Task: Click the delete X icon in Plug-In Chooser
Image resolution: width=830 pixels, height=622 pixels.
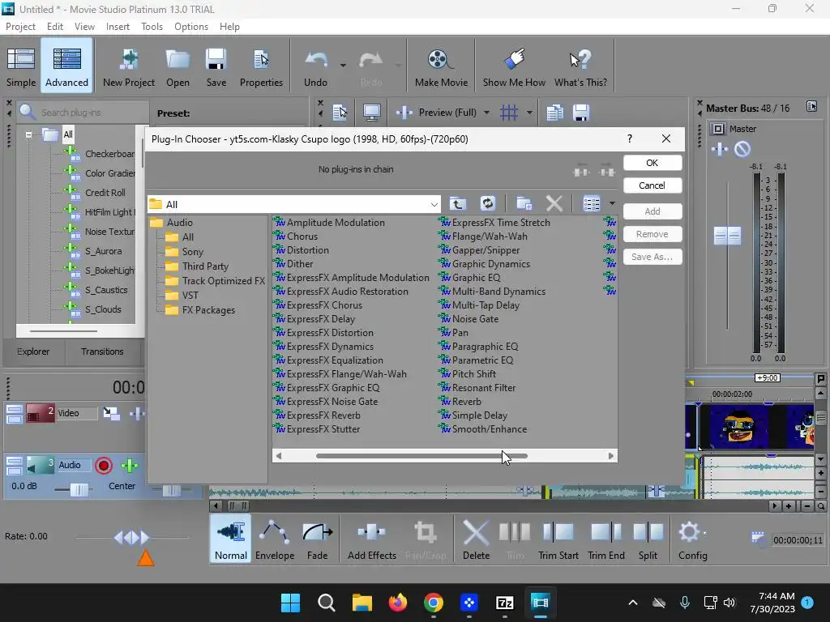Action: pyautogui.click(x=554, y=203)
